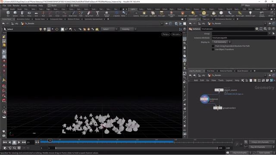Image resolution: width=276 pixels, height=155 pixels.
Task: Add a Camera from the lights shelf
Action: coord(136,13)
